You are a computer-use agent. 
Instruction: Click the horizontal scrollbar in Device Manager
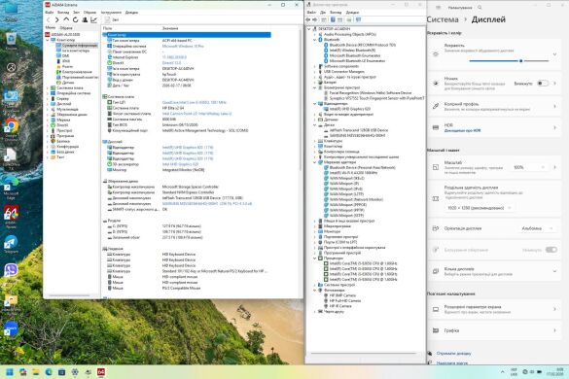coord(363,354)
